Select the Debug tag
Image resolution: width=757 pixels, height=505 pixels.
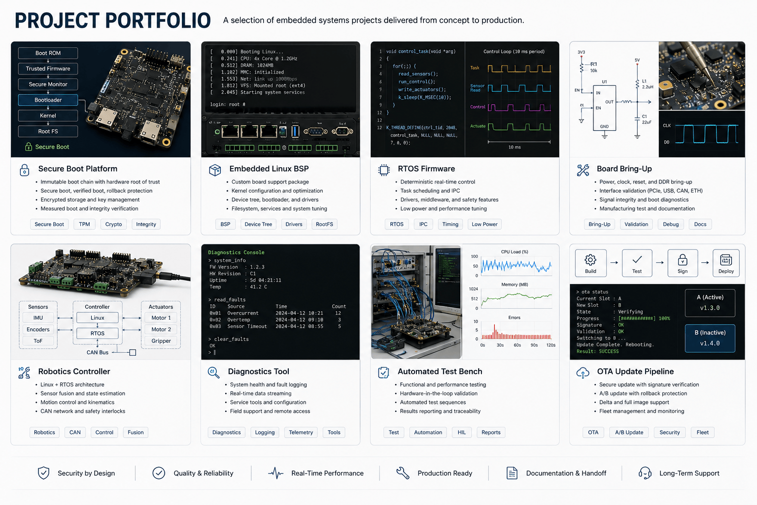671,224
